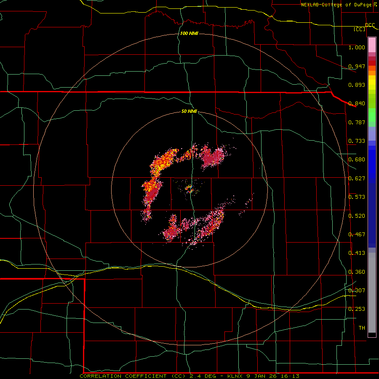Click the KLNX station ID in the footer
379x379 pixels.
click(x=235, y=376)
